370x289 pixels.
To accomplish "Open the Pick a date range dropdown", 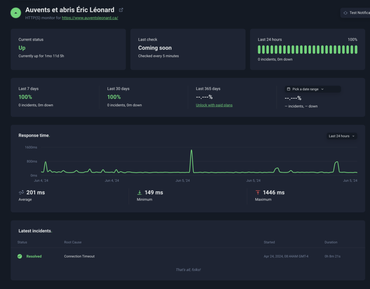I will tap(313, 89).
